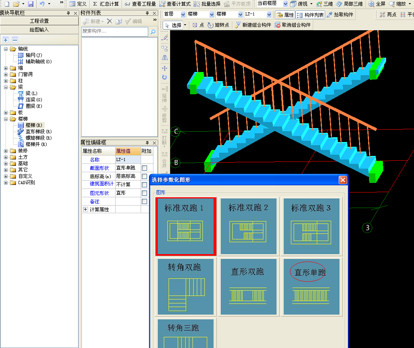Click the 绘图输入 button
Image resolution: width=414 pixels, height=348 pixels.
(x=39, y=30)
